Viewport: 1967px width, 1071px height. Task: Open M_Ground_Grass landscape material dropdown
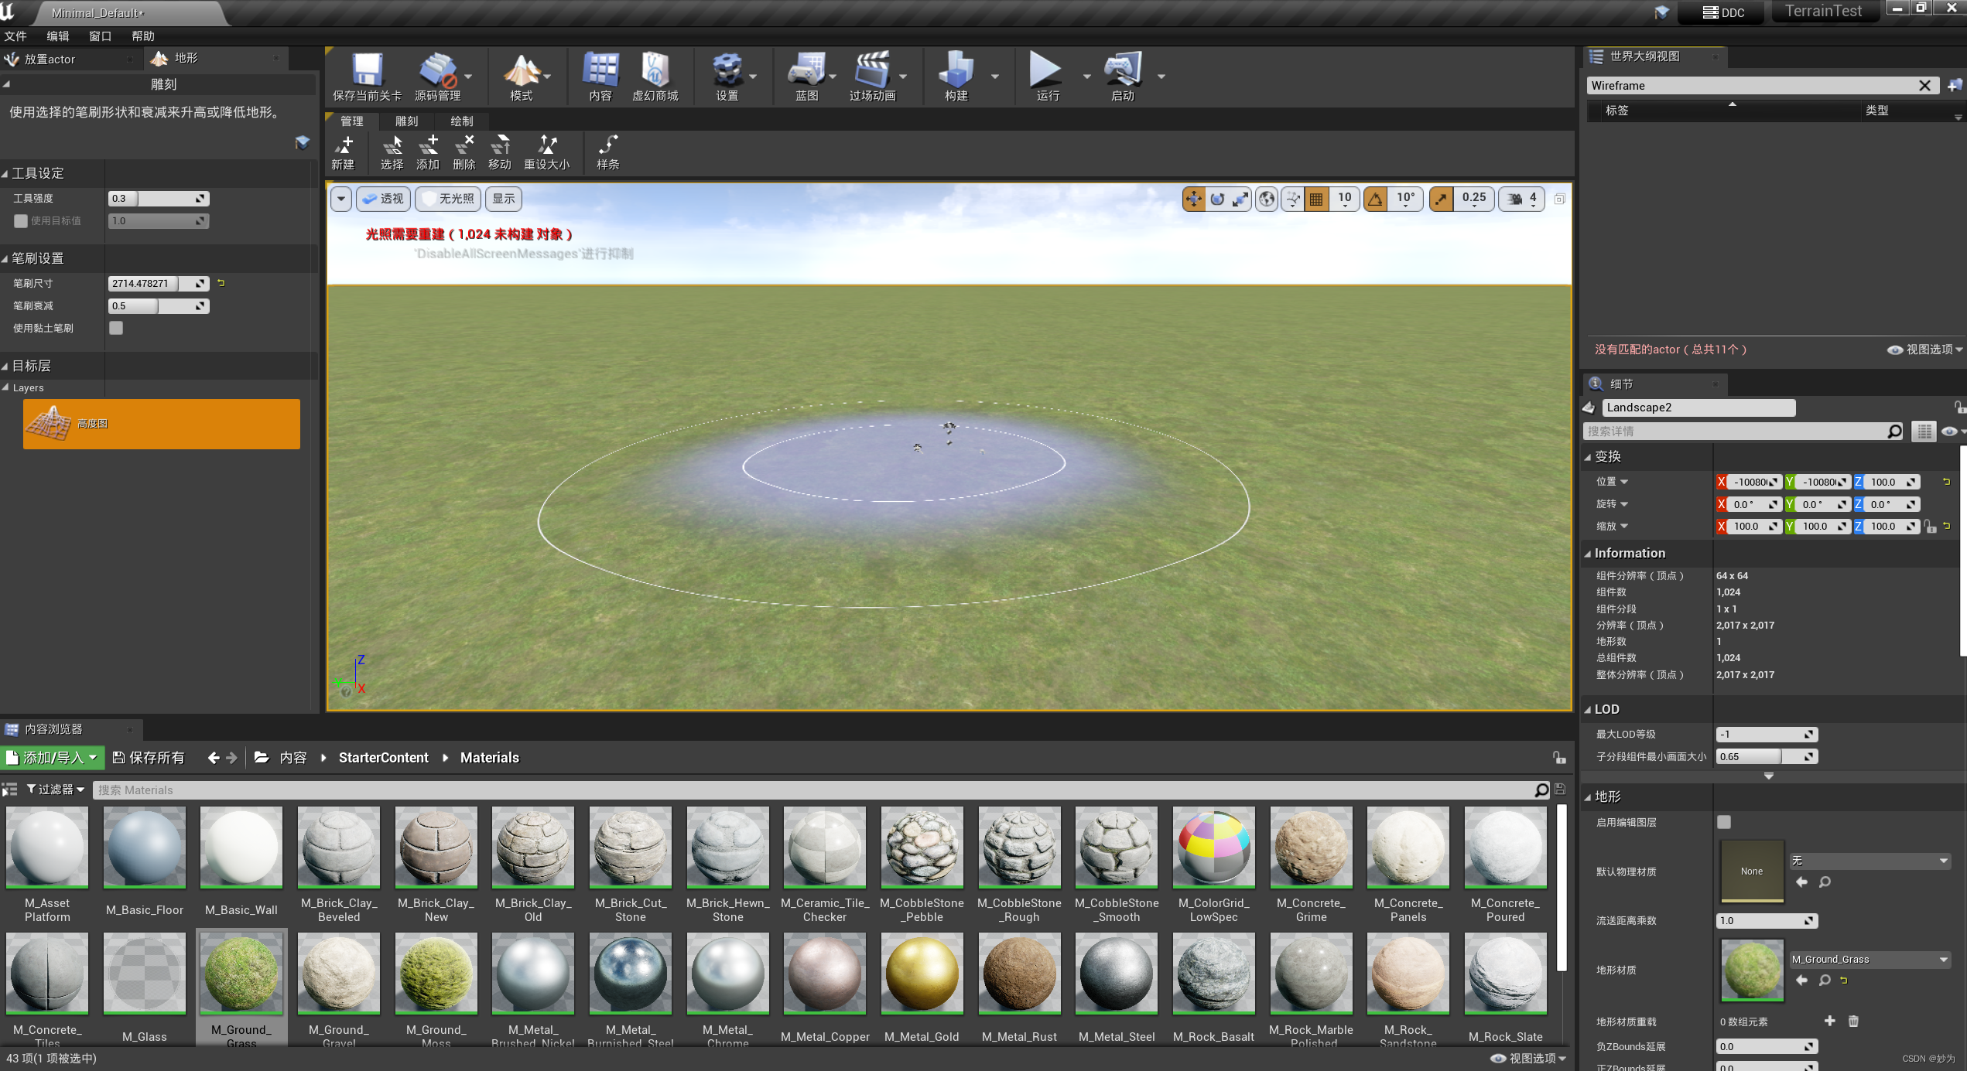[1869, 960]
